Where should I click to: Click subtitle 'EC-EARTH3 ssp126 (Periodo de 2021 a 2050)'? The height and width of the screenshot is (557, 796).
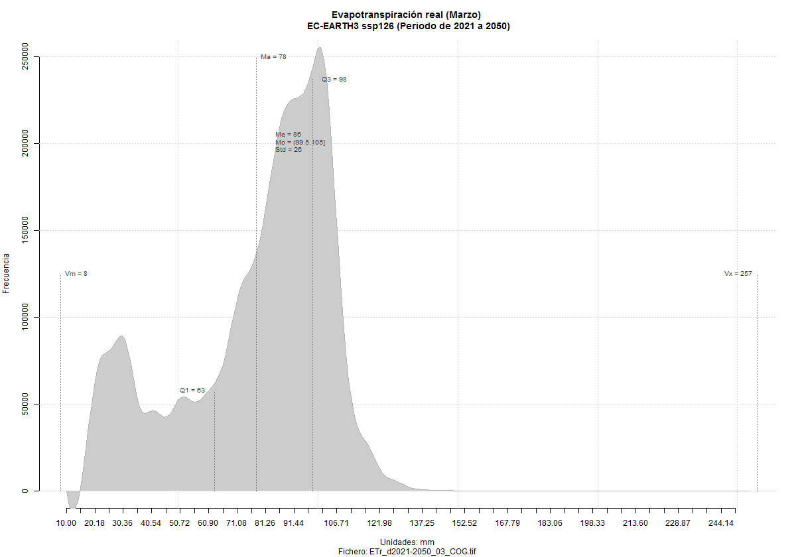pos(408,26)
